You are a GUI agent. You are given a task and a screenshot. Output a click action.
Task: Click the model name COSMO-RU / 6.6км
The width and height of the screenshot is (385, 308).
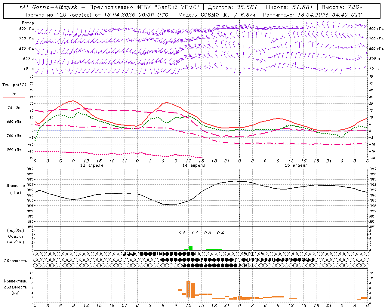228,15
